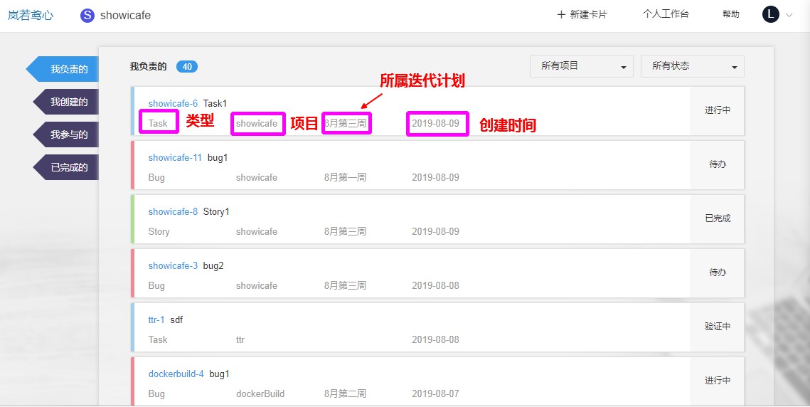Click the bug2 card title
This screenshot has height=407, width=810.
(x=213, y=266)
